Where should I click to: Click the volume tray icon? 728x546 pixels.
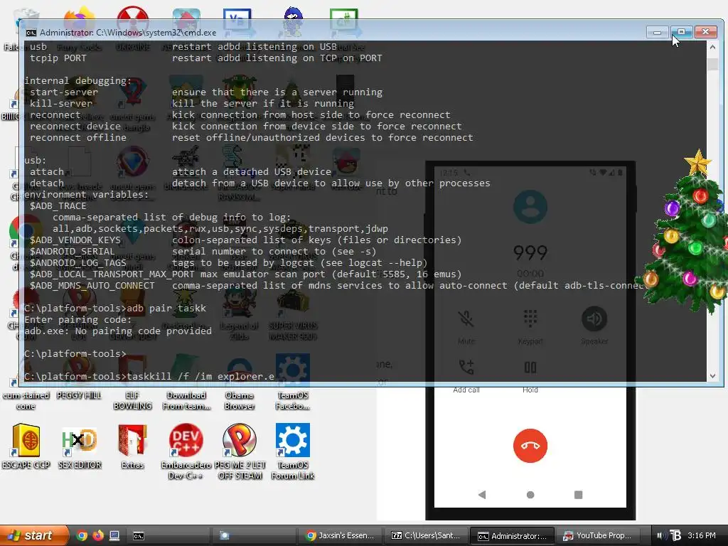[x=660, y=536]
